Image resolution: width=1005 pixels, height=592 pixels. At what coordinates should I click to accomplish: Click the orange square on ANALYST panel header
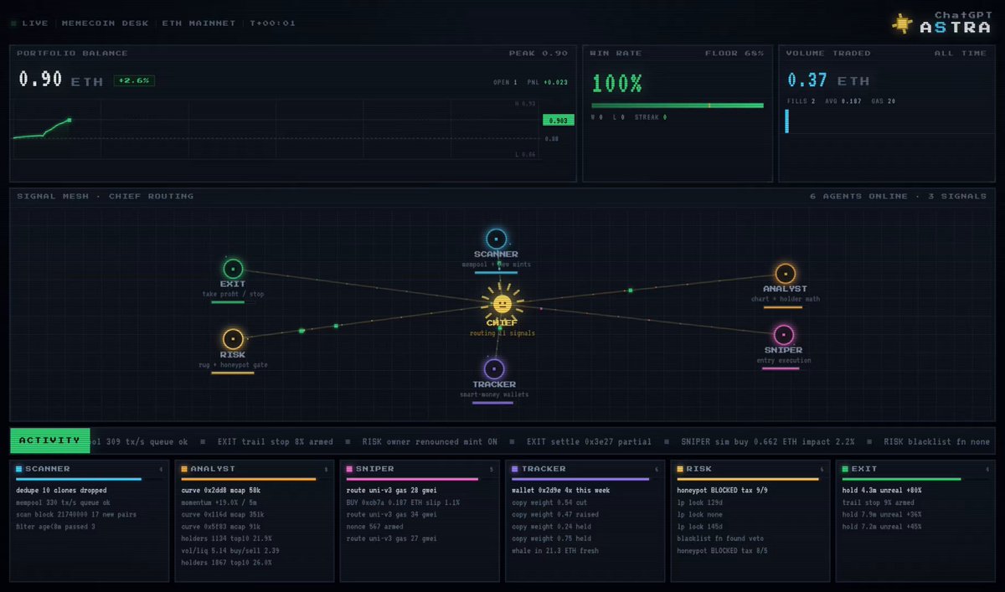pyautogui.click(x=184, y=469)
